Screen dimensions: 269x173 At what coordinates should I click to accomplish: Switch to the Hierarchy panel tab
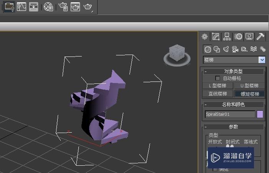click(x=227, y=37)
